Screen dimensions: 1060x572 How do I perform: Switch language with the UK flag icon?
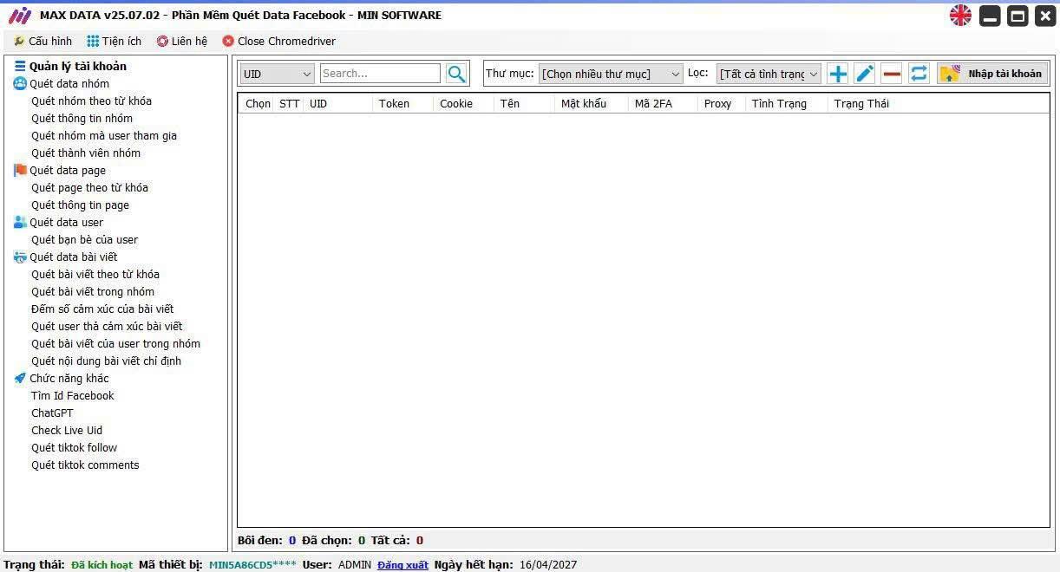(960, 16)
